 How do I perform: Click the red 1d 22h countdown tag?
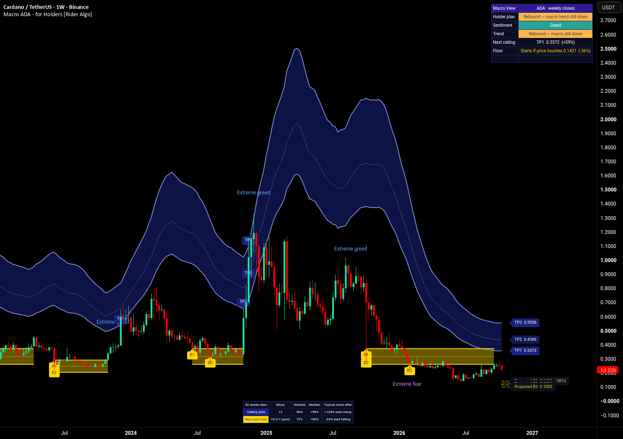pos(608,371)
